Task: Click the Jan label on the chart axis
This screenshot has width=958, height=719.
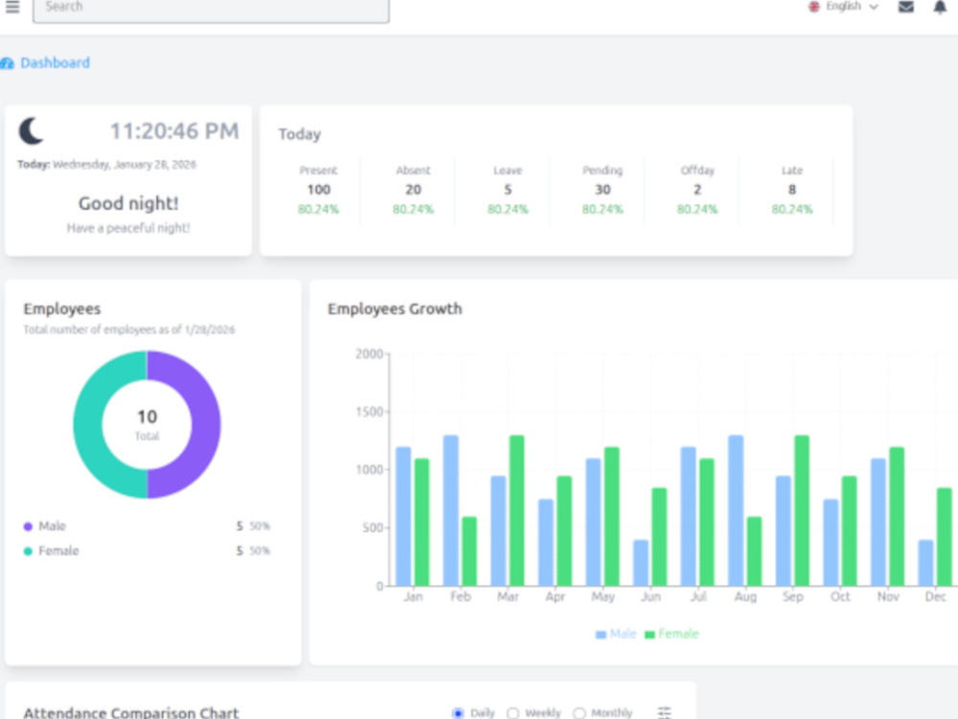Action: (413, 596)
